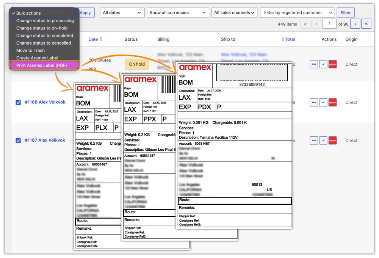Click complete checkmark icon for order #1167
379x258 pixels.
tap(323, 141)
